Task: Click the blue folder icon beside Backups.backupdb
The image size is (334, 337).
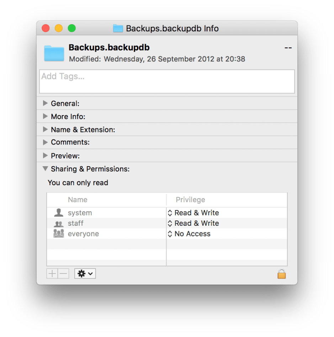Action: point(53,53)
